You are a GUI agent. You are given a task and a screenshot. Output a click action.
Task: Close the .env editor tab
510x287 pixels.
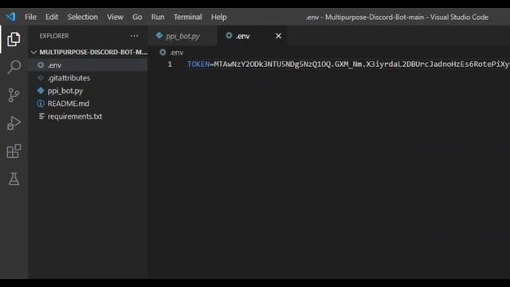pos(278,36)
